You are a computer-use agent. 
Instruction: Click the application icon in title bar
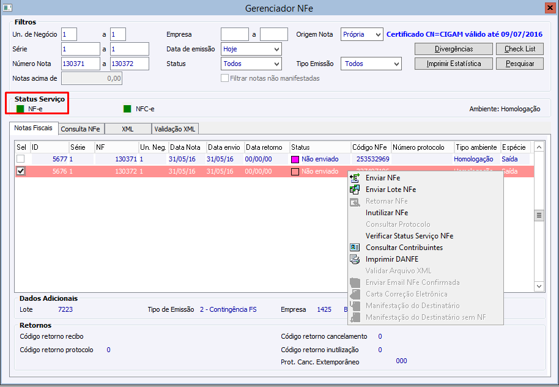[x=7, y=7]
